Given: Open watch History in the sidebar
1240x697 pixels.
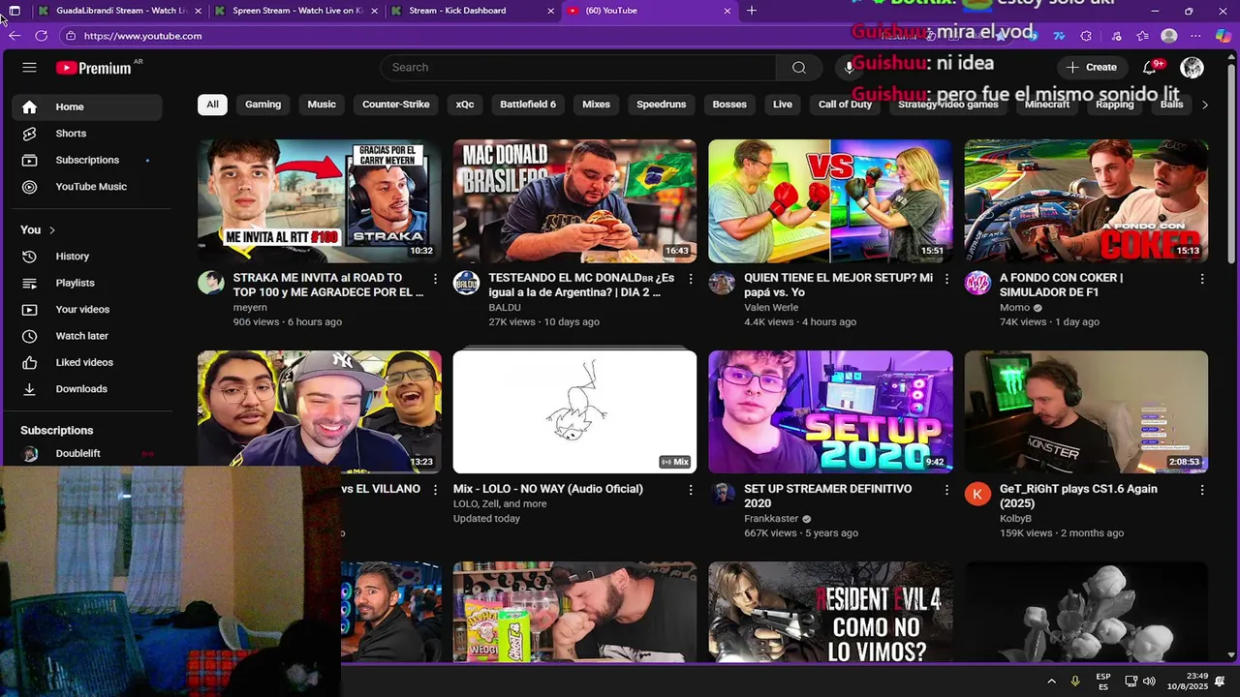Looking at the screenshot, I should (x=87, y=257).
